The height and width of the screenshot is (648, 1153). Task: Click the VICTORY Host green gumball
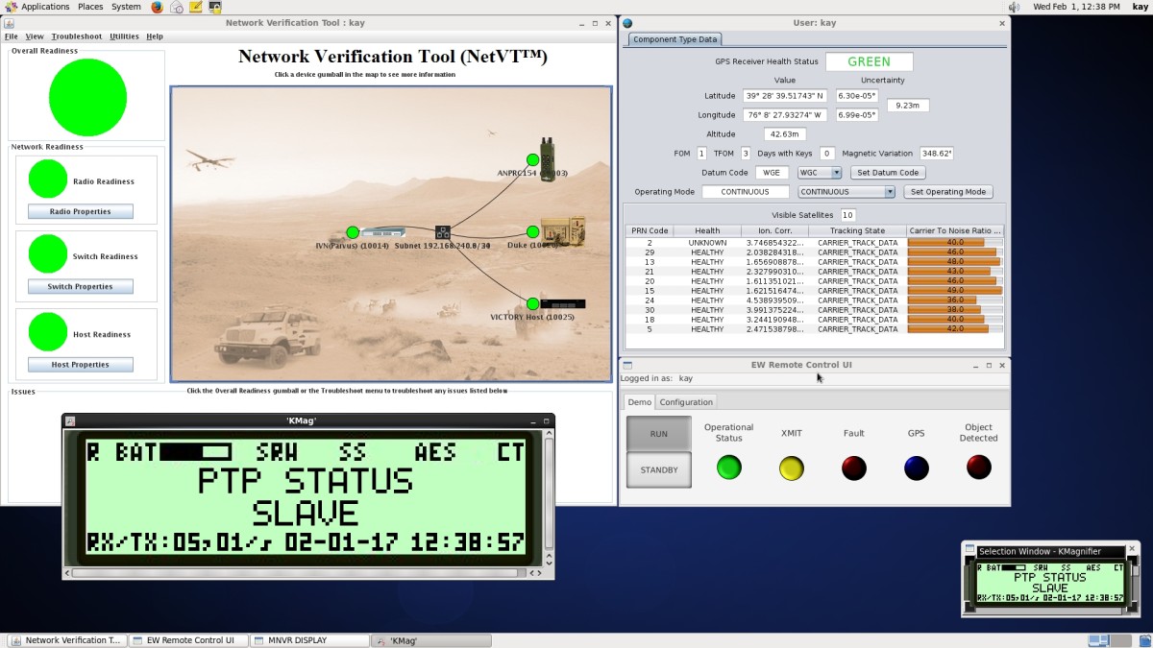(x=532, y=304)
